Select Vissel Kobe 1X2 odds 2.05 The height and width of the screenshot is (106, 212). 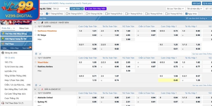pos(128,62)
